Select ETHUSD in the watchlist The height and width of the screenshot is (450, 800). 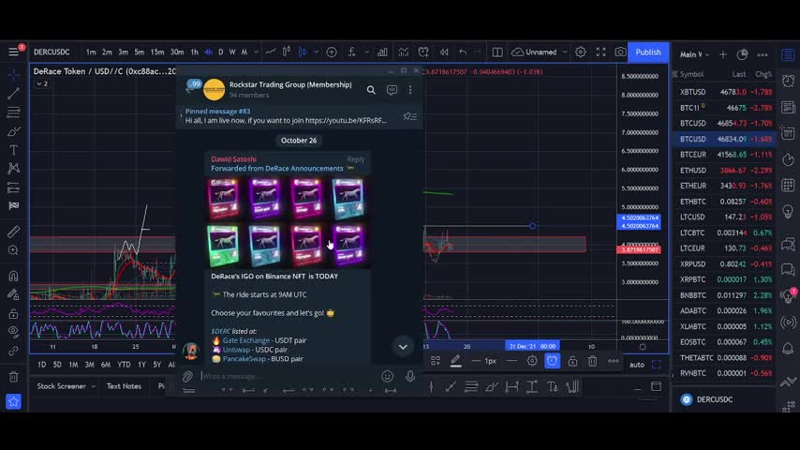click(x=724, y=170)
